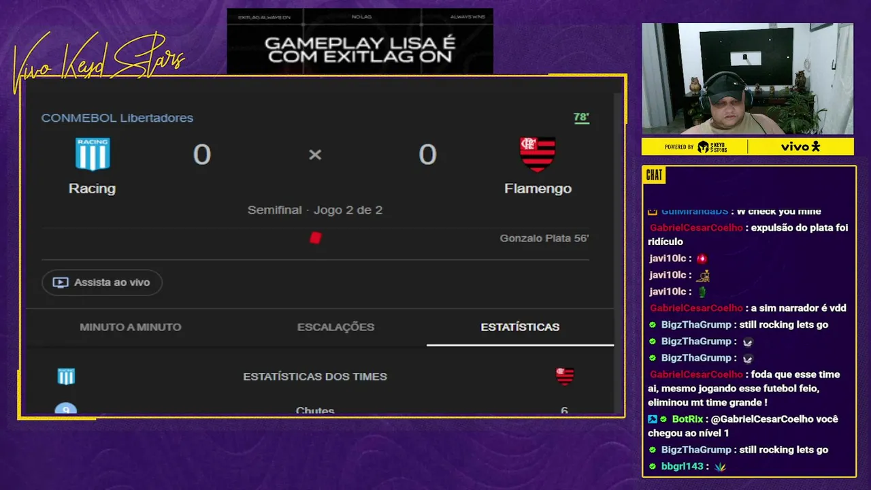Switch to the ESCALAÇÕES tab
Screen dimensions: 871x490
click(x=335, y=327)
